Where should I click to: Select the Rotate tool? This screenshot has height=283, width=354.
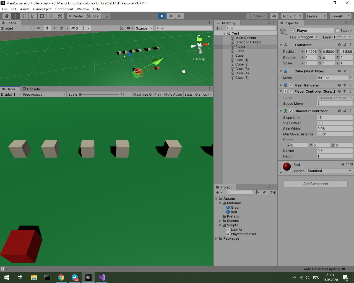point(24,16)
